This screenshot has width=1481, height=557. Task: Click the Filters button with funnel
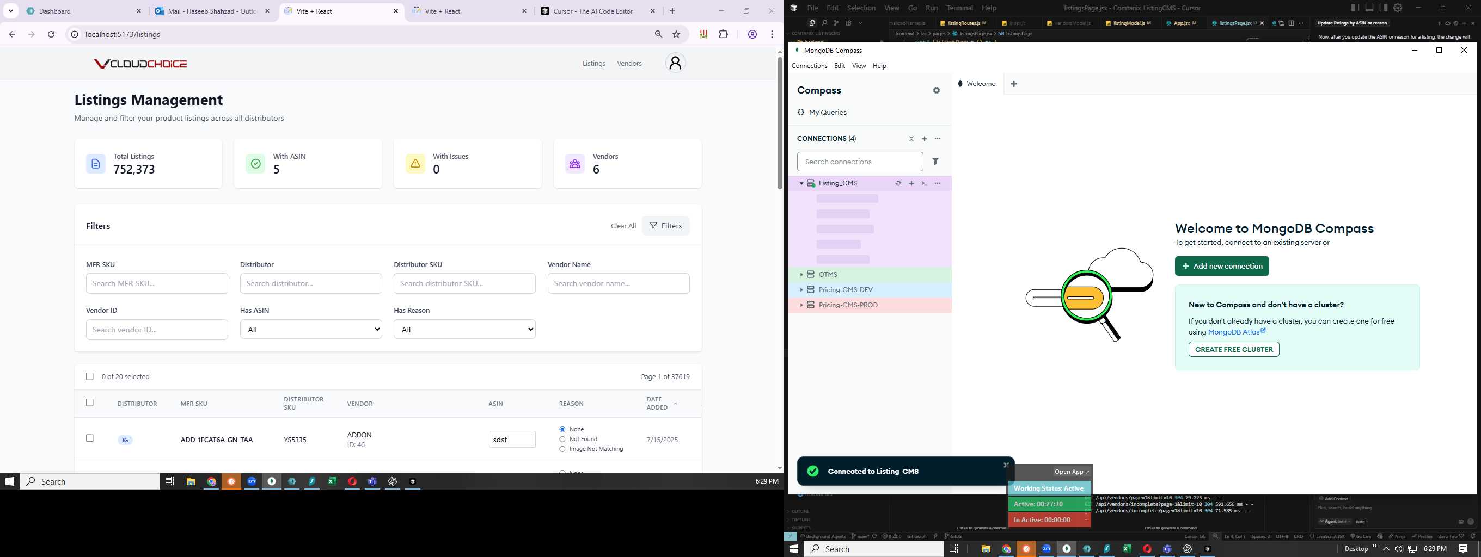pyautogui.click(x=666, y=226)
